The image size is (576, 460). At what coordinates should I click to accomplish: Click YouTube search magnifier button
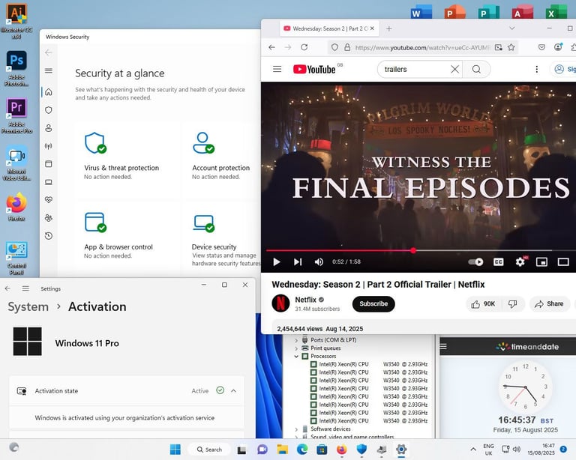476,69
